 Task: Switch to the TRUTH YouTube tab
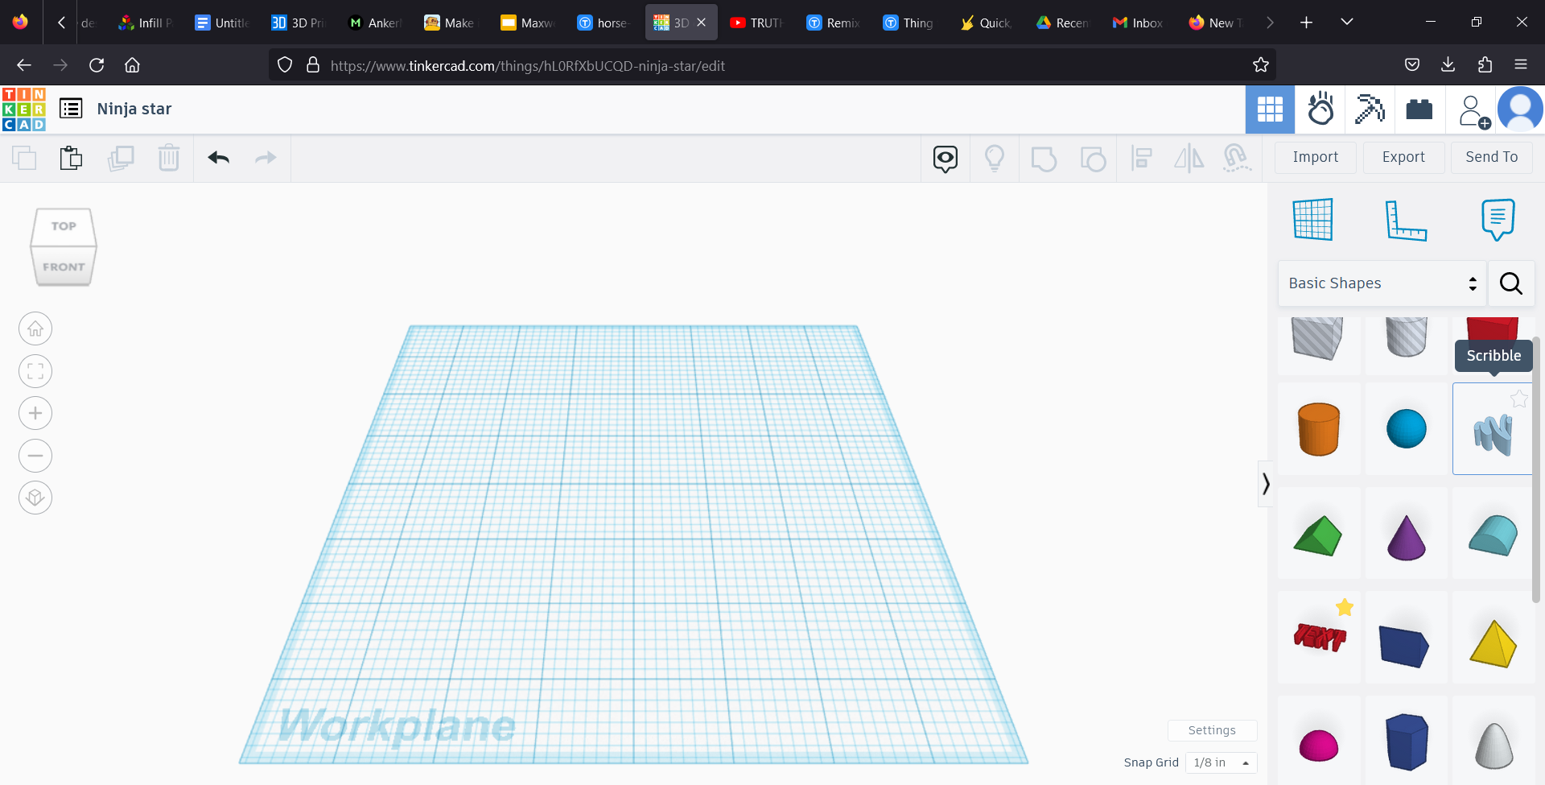pos(756,23)
